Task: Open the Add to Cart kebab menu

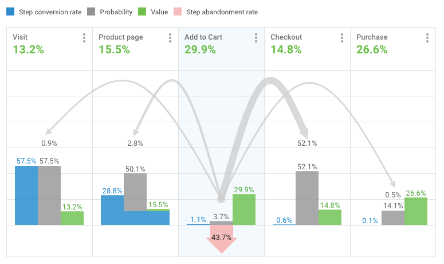Action: click(256, 38)
